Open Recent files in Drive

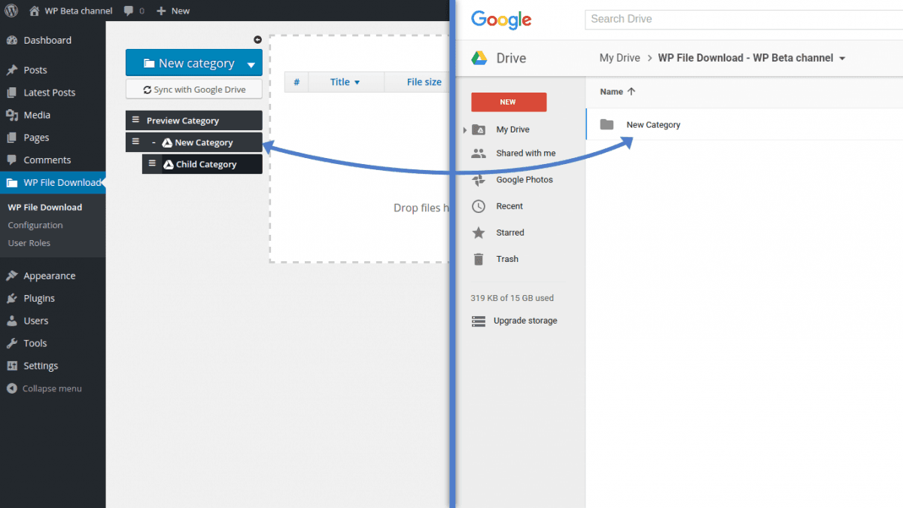tap(509, 206)
